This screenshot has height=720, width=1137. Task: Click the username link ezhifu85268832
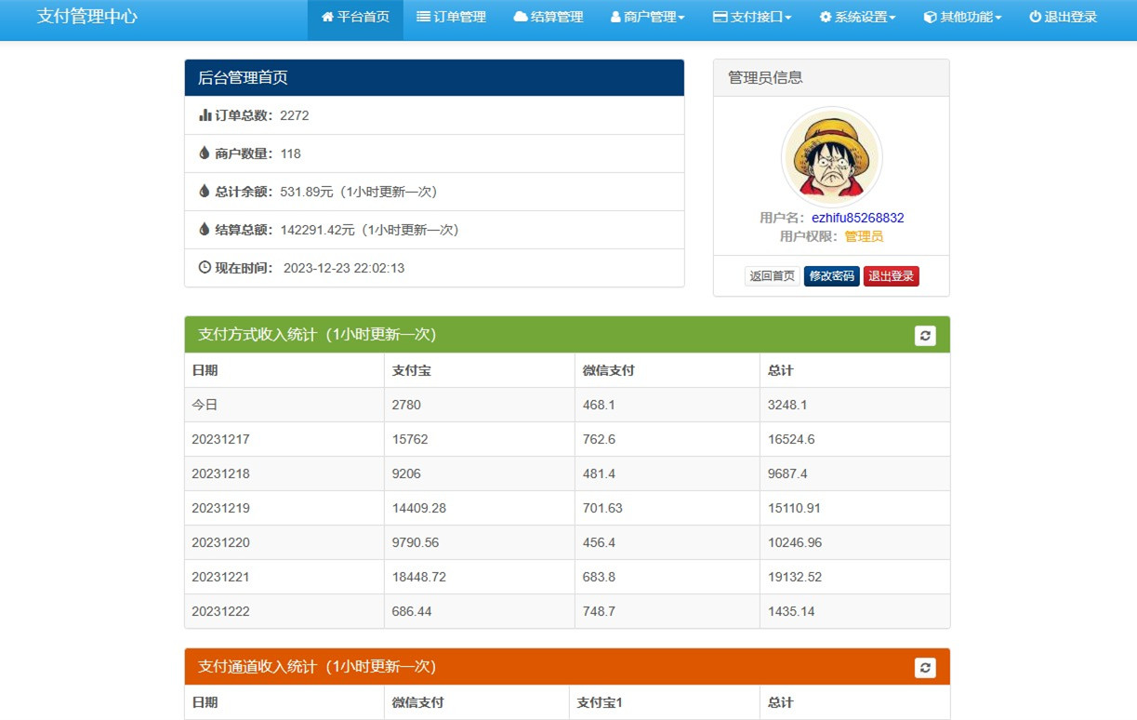click(857, 218)
